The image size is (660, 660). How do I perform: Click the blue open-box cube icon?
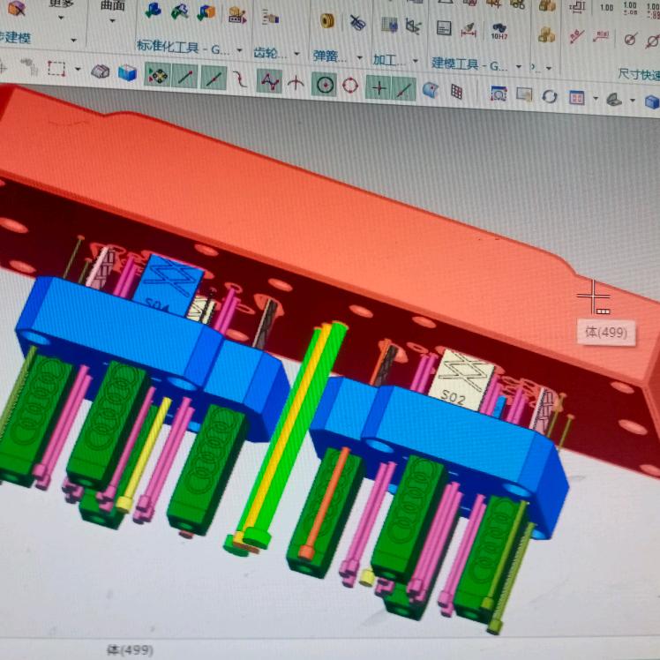[x=127, y=73]
